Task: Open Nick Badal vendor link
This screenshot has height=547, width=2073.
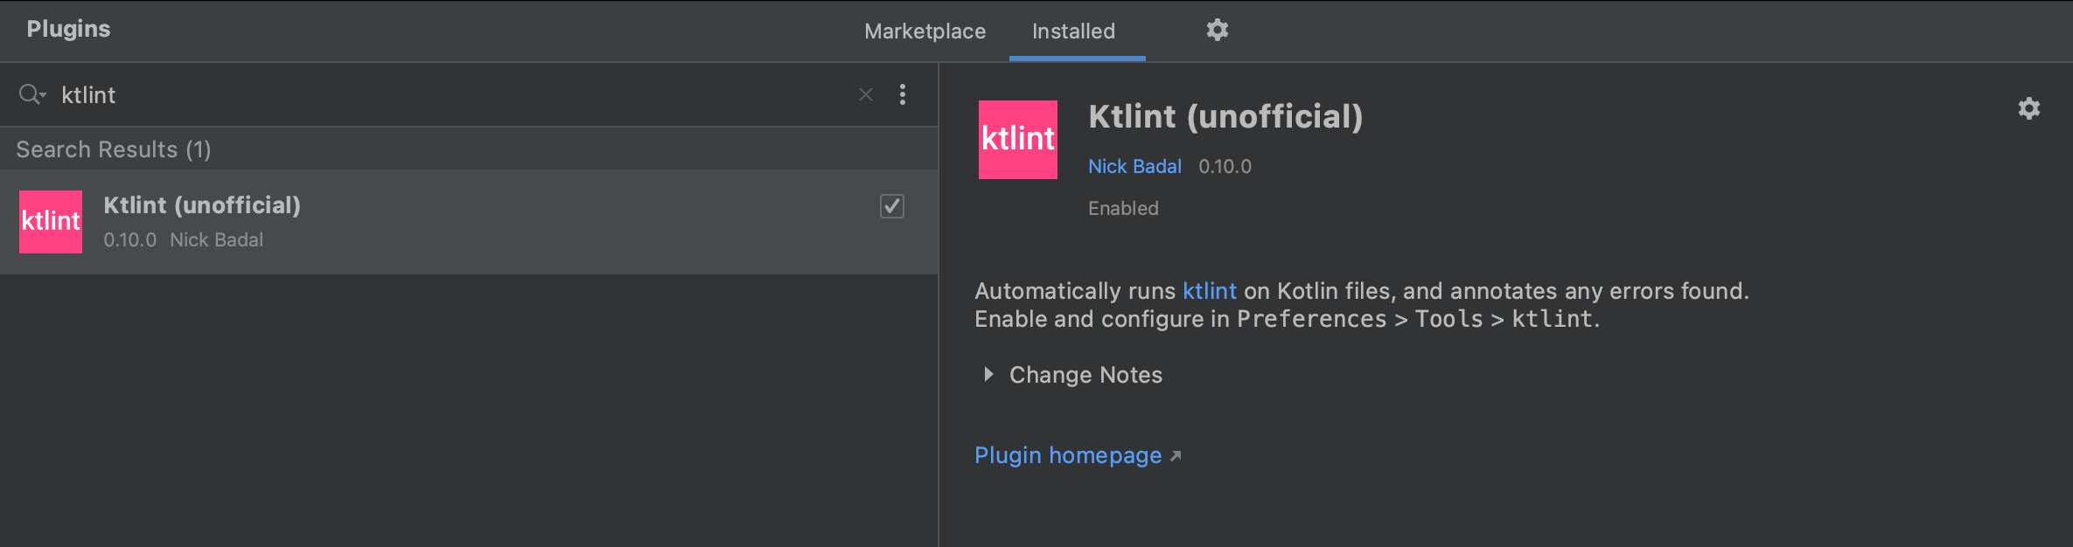Action: [1134, 166]
